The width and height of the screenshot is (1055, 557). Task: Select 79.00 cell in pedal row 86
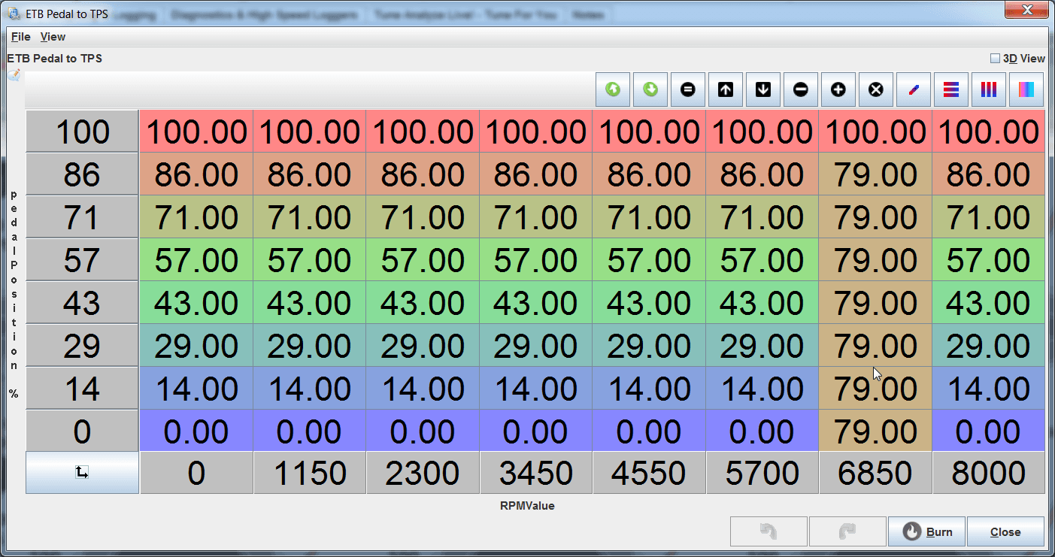pos(875,174)
